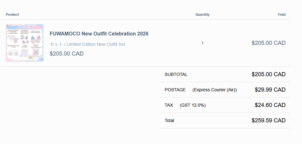Screen dimensions: 302x144
Task: Select the quantity value 1
Action: click(x=202, y=43)
